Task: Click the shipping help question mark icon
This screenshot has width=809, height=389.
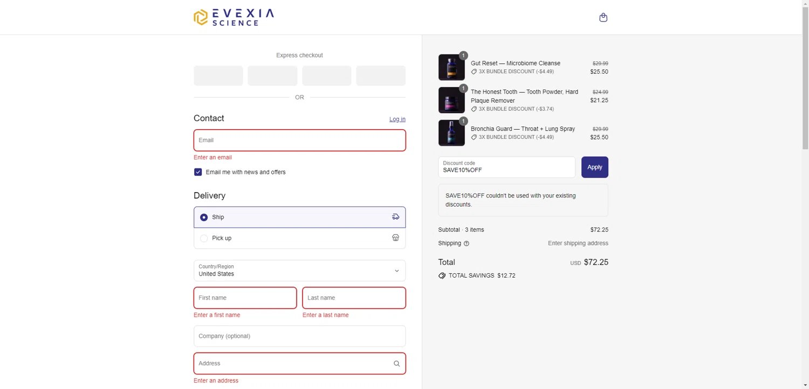Action: click(x=467, y=243)
